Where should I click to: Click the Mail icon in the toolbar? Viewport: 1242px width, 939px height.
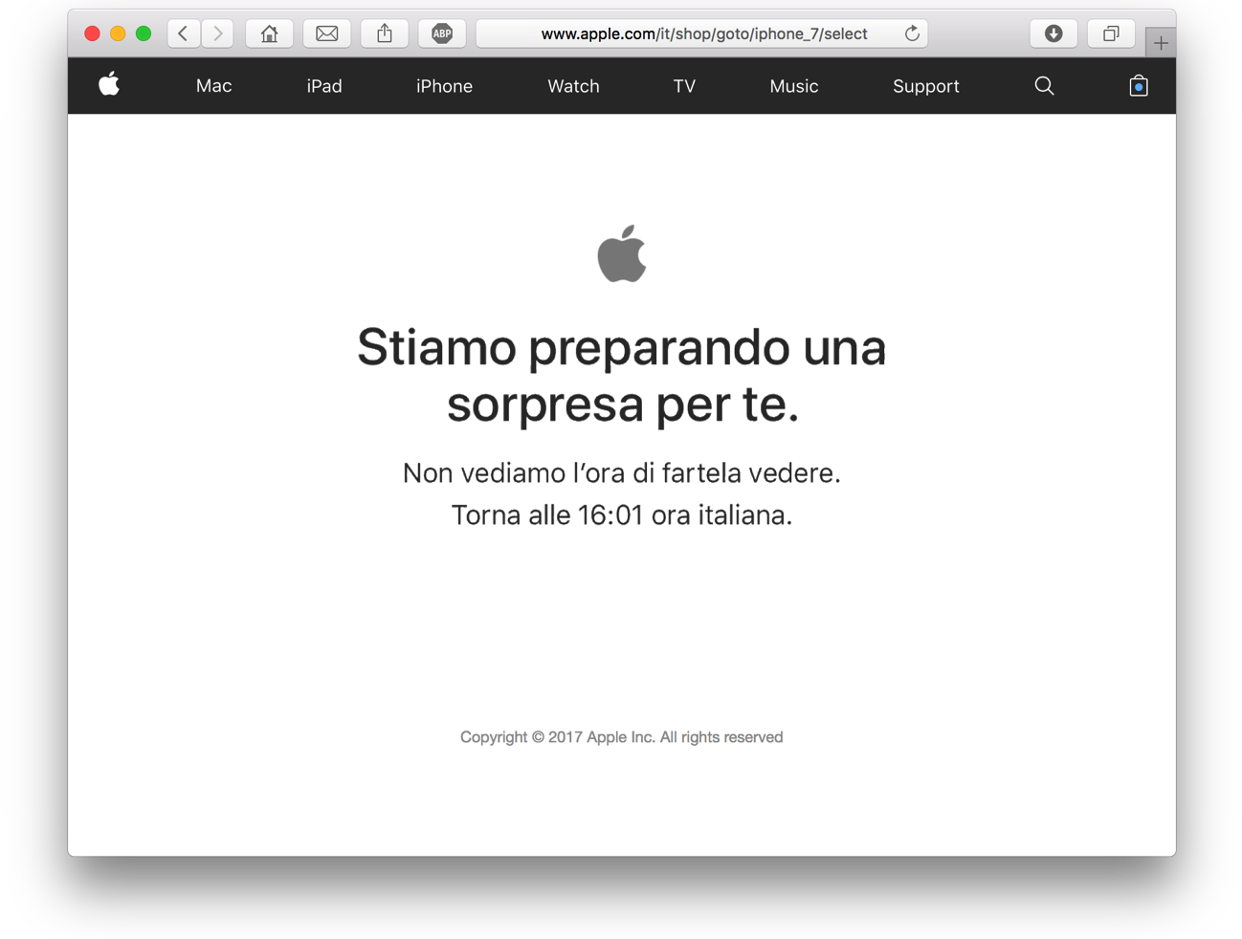[x=326, y=33]
